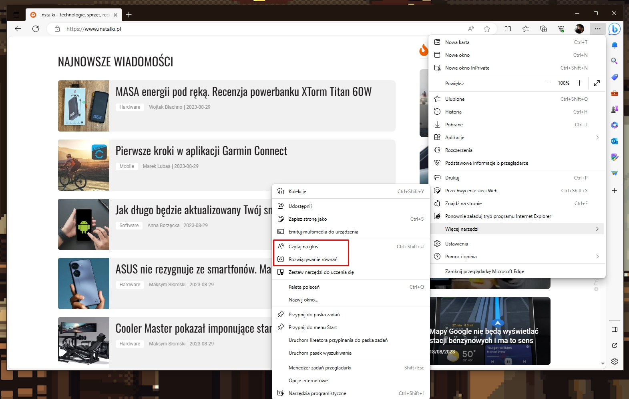The height and width of the screenshot is (399, 629).
Task: Decrease zoom with the minus button
Action: click(547, 83)
